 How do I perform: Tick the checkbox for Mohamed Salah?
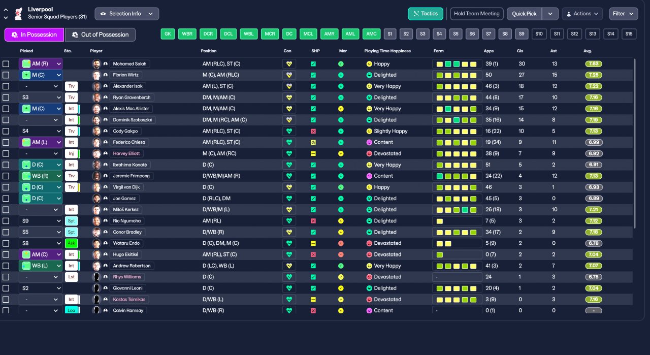click(6, 64)
